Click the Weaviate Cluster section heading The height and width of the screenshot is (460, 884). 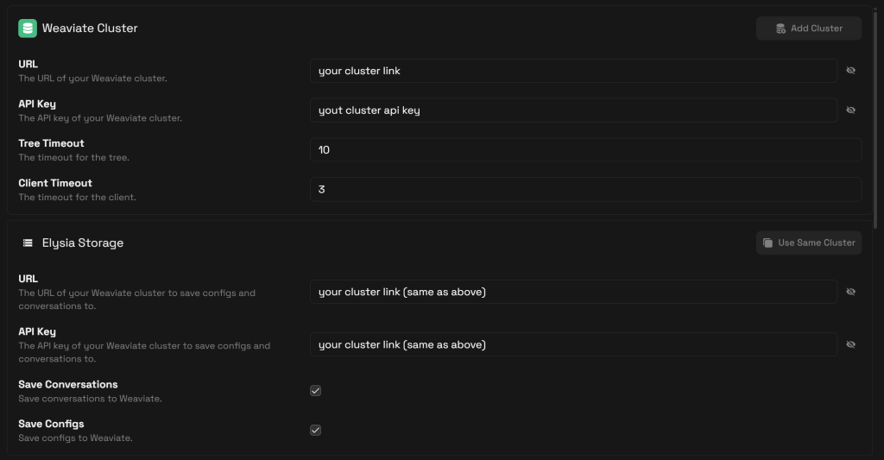point(90,28)
